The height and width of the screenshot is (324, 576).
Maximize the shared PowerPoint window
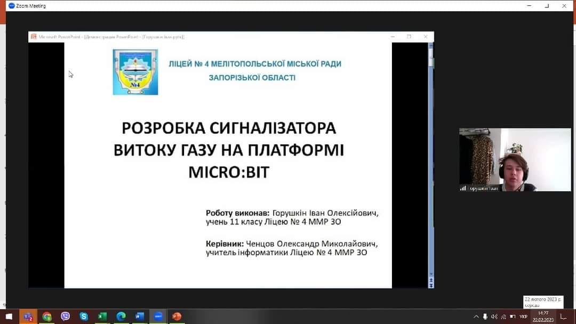click(x=409, y=37)
